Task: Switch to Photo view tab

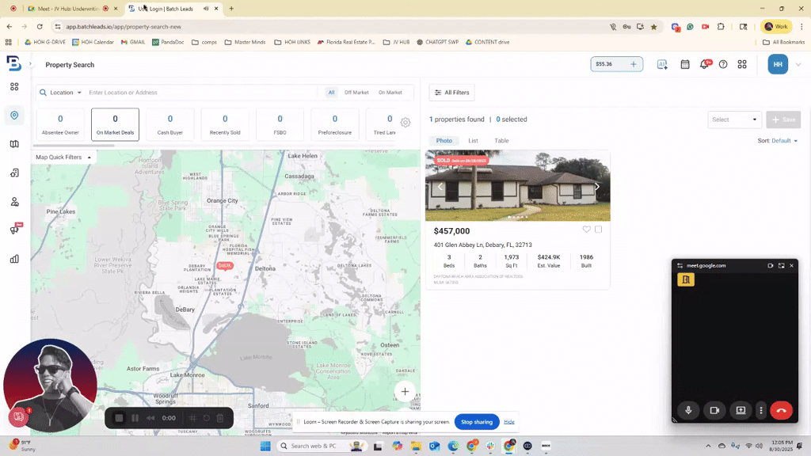Action: (x=444, y=141)
